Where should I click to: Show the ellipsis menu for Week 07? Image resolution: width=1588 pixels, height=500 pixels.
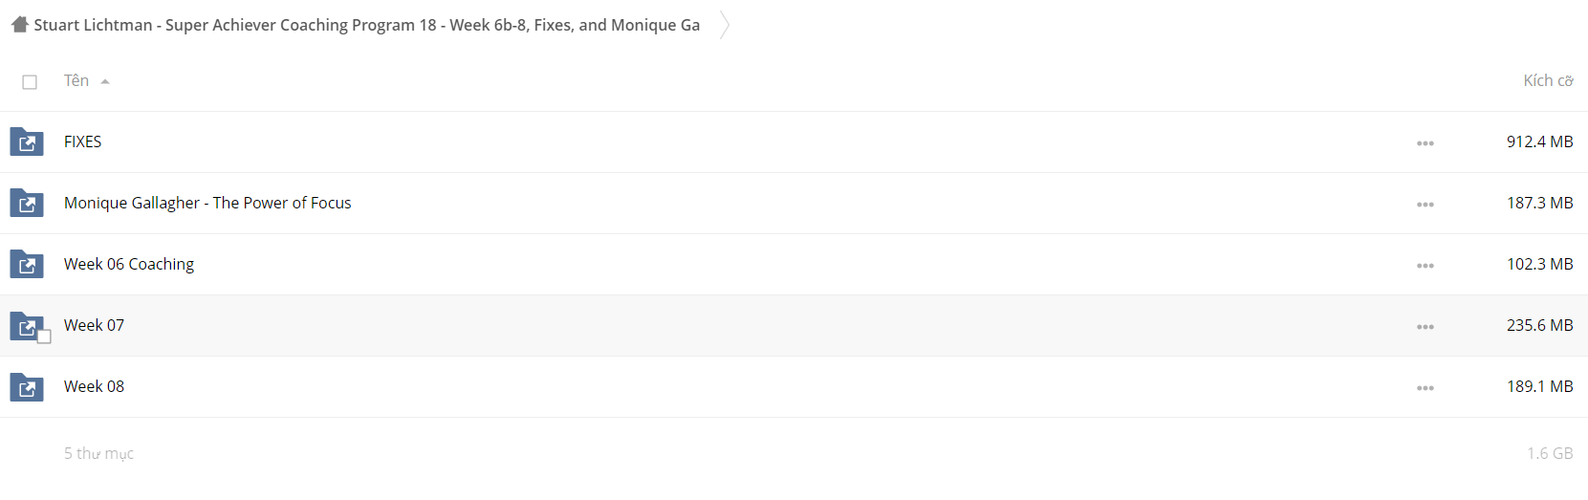coord(1425,327)
